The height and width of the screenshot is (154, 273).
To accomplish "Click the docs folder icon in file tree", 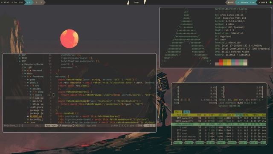I will point(25,73).
